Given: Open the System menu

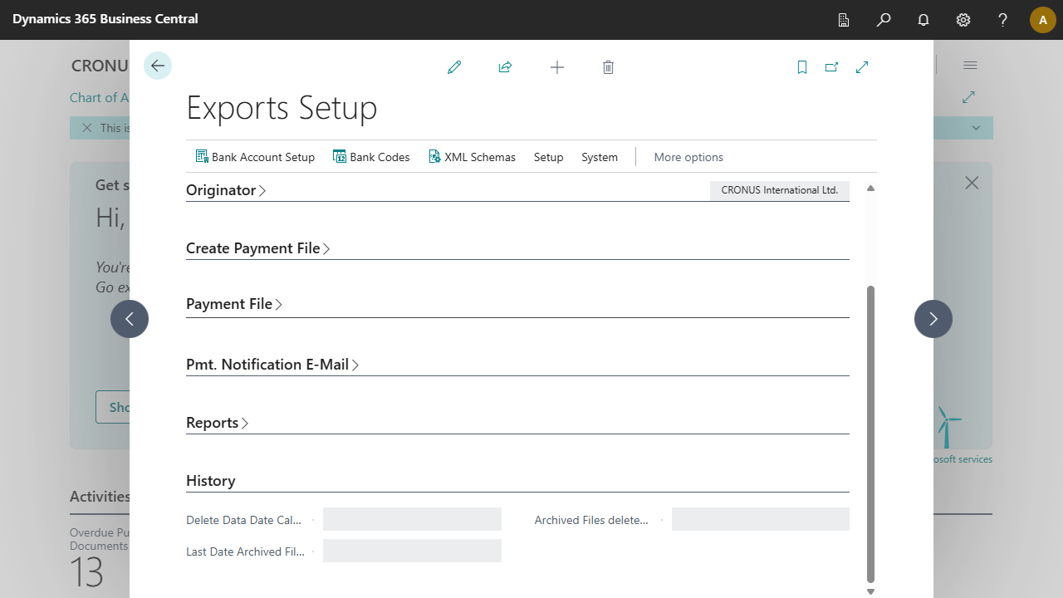Looking at the screenshot, I should [x=600, y=157].
